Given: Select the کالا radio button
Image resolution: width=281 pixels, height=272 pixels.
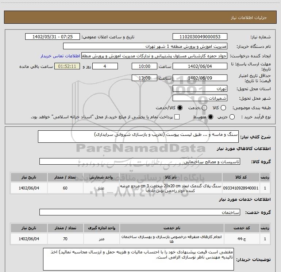Looking at the screenshot, I should tap(223, 108).
